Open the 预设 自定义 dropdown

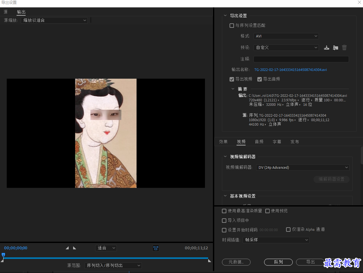click(x=286, y=48)
